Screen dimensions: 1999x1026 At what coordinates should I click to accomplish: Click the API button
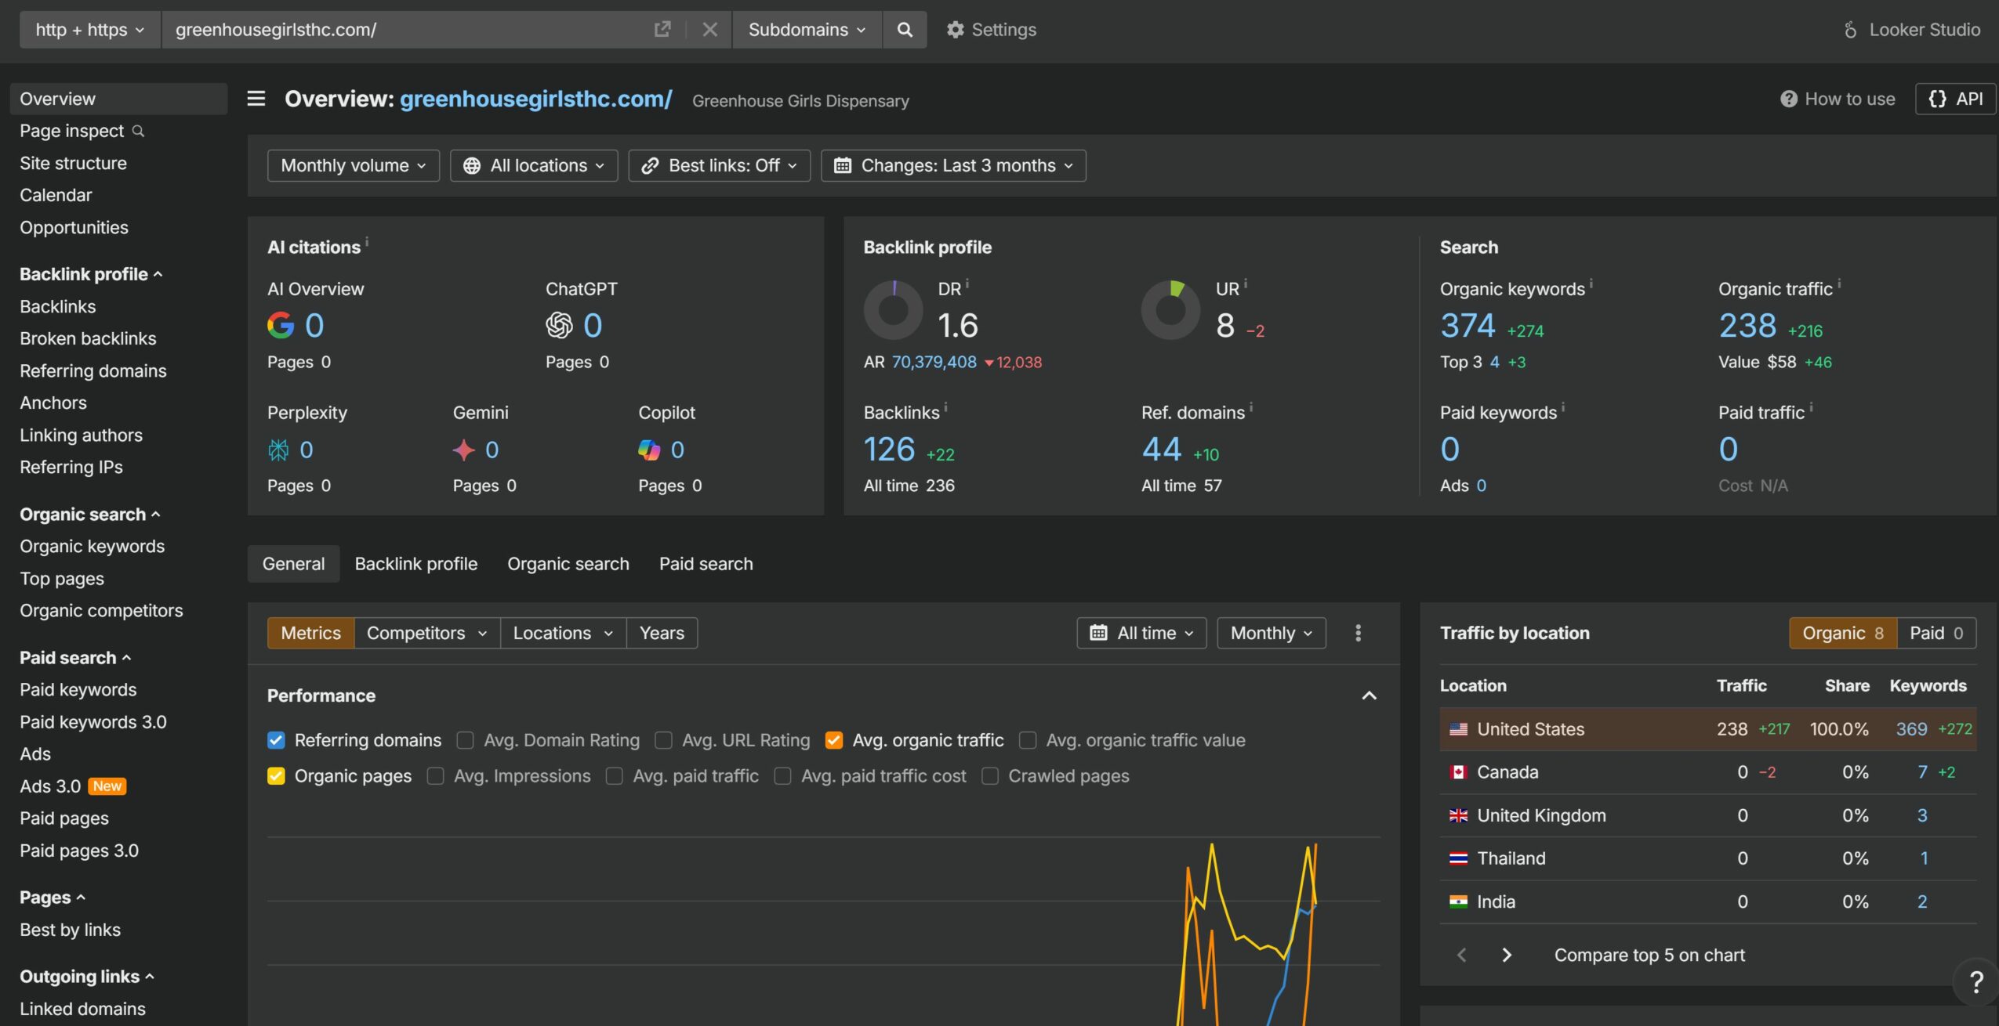pyautogui.click(x=1955, y=99)
